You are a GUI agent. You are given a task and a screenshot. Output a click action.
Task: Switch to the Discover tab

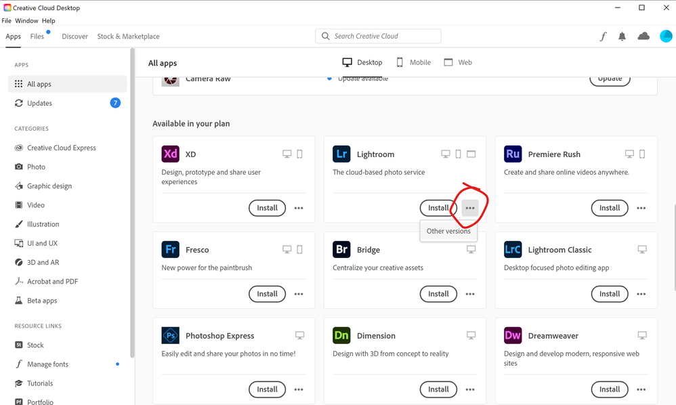pyautogui.click(x=75, y=37)
